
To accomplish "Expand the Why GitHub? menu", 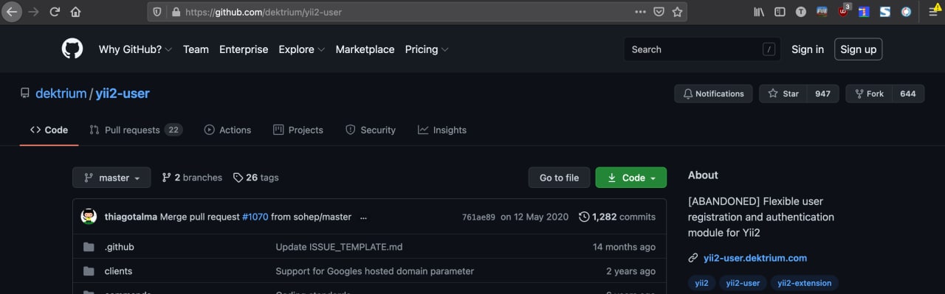I will tap(135, 49).
